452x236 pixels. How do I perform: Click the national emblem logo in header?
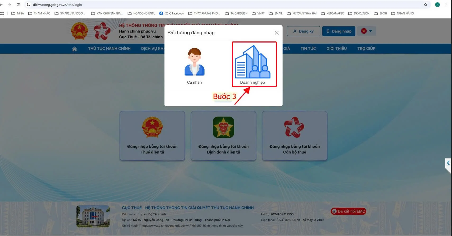pos(79,31)
